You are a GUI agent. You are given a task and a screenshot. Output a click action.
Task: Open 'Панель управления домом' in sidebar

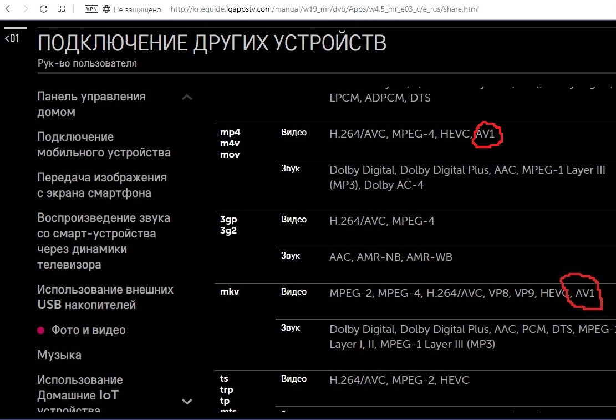tap(91, 104)
